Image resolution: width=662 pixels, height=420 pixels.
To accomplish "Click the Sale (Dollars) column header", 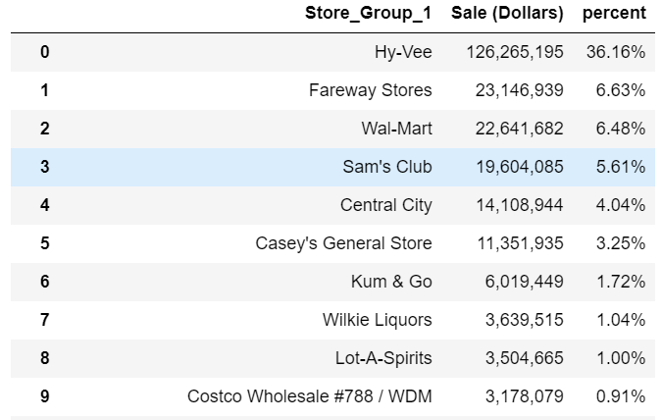I will (507, 14).
